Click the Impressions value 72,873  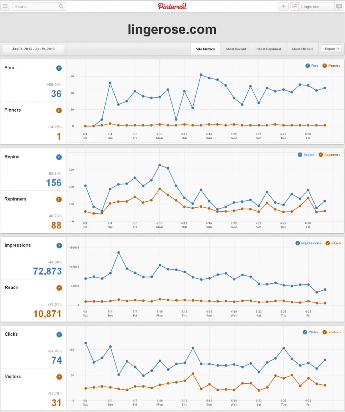[47, 271]
